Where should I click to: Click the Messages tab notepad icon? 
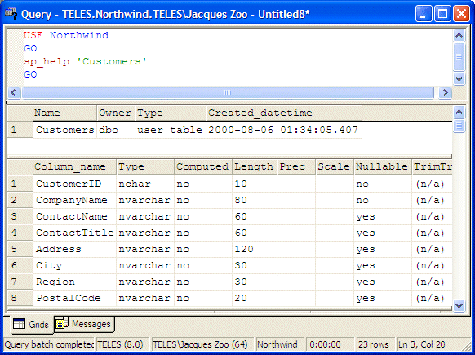(62, 323)
